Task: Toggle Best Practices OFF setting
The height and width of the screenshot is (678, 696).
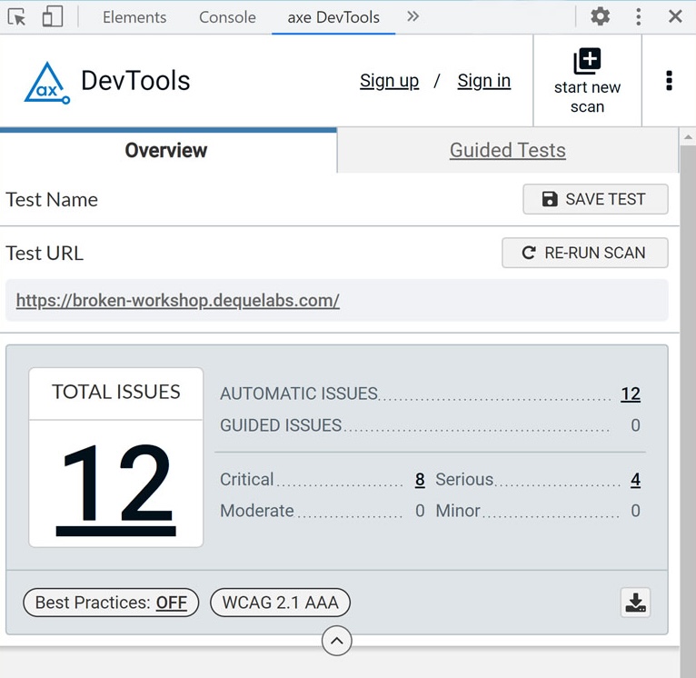Action: 111,603
